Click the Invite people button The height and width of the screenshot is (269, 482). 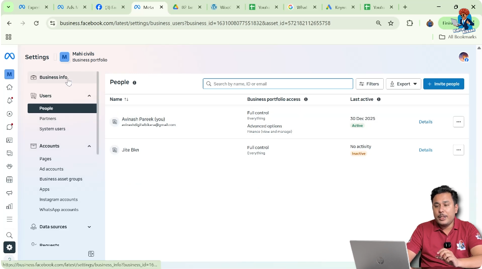tap(444, 84)
